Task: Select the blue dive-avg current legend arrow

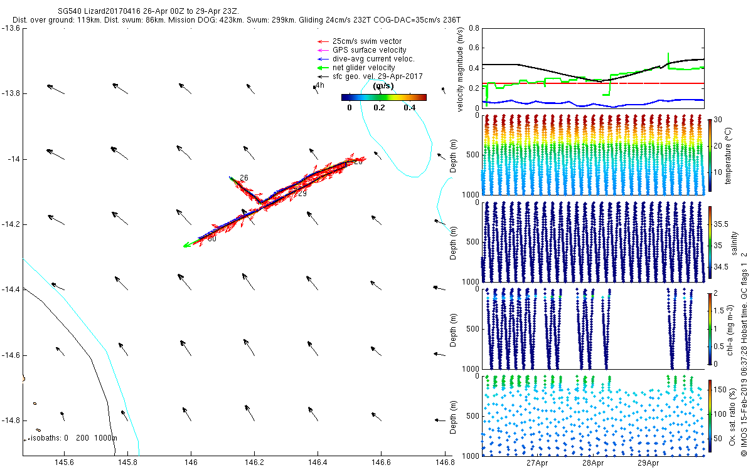Action: tap(324, 59)
